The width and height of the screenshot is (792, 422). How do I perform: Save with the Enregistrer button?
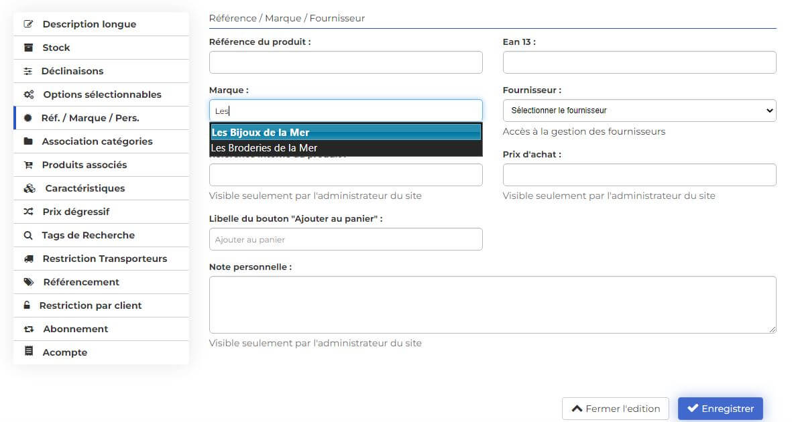point(720,409)
